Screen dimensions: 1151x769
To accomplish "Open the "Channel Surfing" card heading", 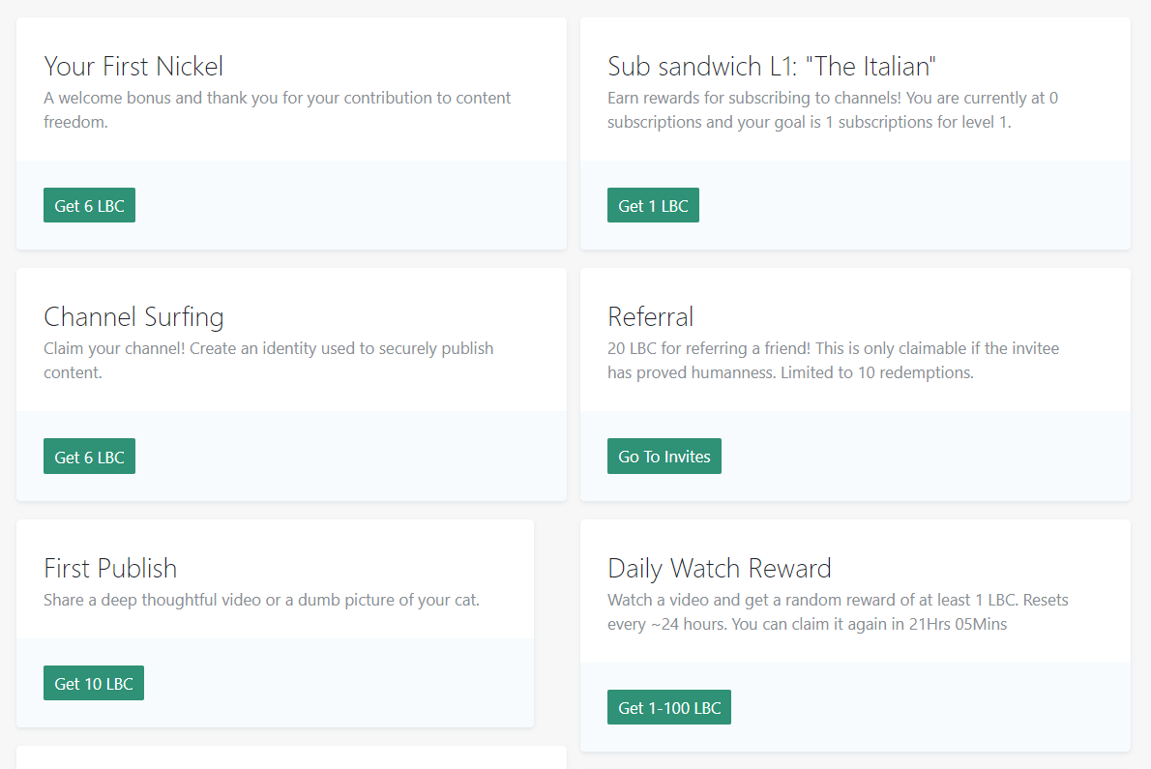I will (133, 316).
